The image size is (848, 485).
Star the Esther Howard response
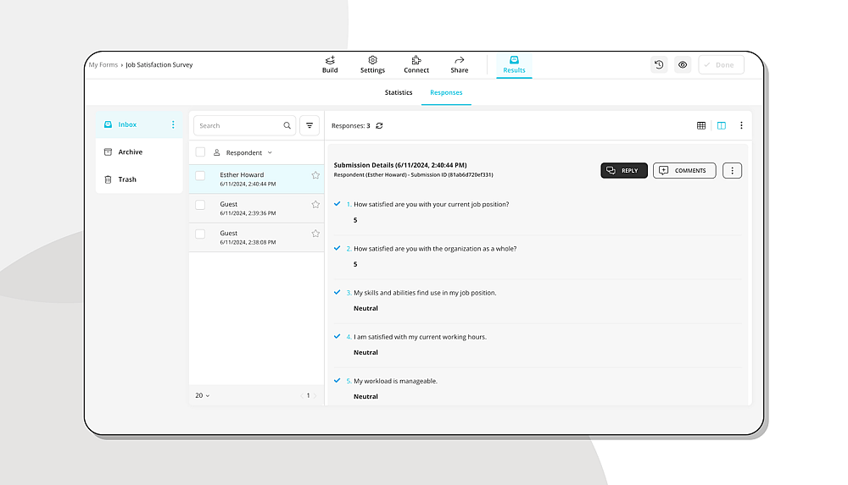pyautogui.click(x=315, y=175)
